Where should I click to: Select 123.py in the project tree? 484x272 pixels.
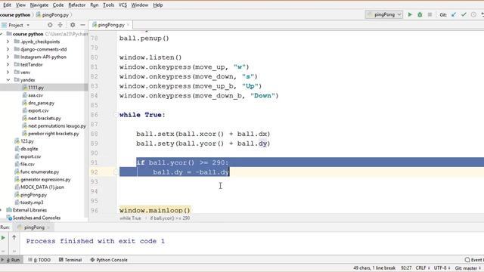tap(27, 141)
